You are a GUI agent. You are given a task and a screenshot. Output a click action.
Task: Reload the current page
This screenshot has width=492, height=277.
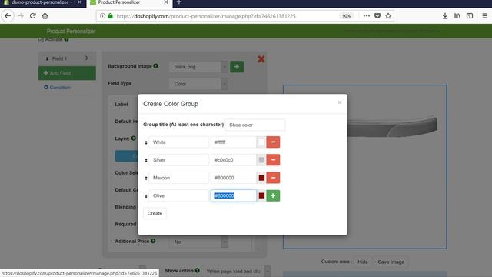pos(32,15)
